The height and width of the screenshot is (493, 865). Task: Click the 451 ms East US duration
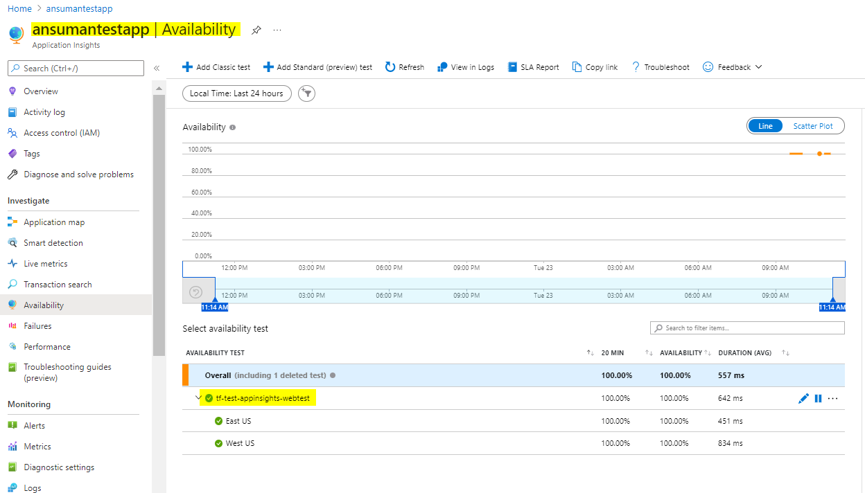coord(731,421)
